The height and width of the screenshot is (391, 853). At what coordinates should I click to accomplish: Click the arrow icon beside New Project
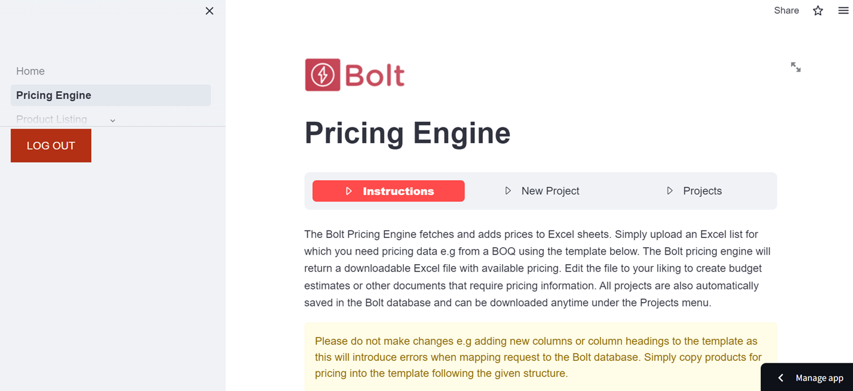(507, 191)
